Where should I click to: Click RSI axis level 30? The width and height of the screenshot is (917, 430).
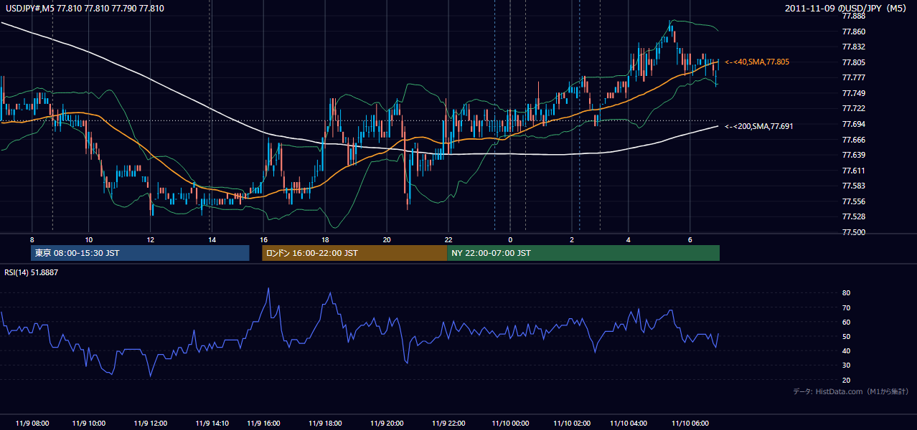click(x=846, y=365)
